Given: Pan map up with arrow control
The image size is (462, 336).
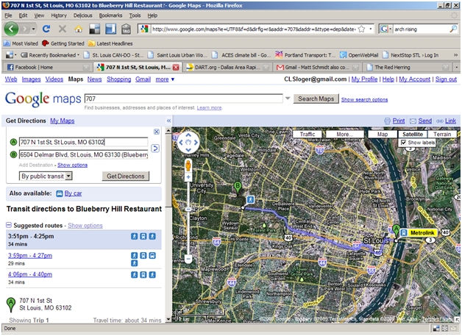Looking at the screenshot, I should pos(188,135).
